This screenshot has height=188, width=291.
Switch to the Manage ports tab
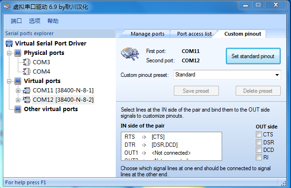(147, 34)
